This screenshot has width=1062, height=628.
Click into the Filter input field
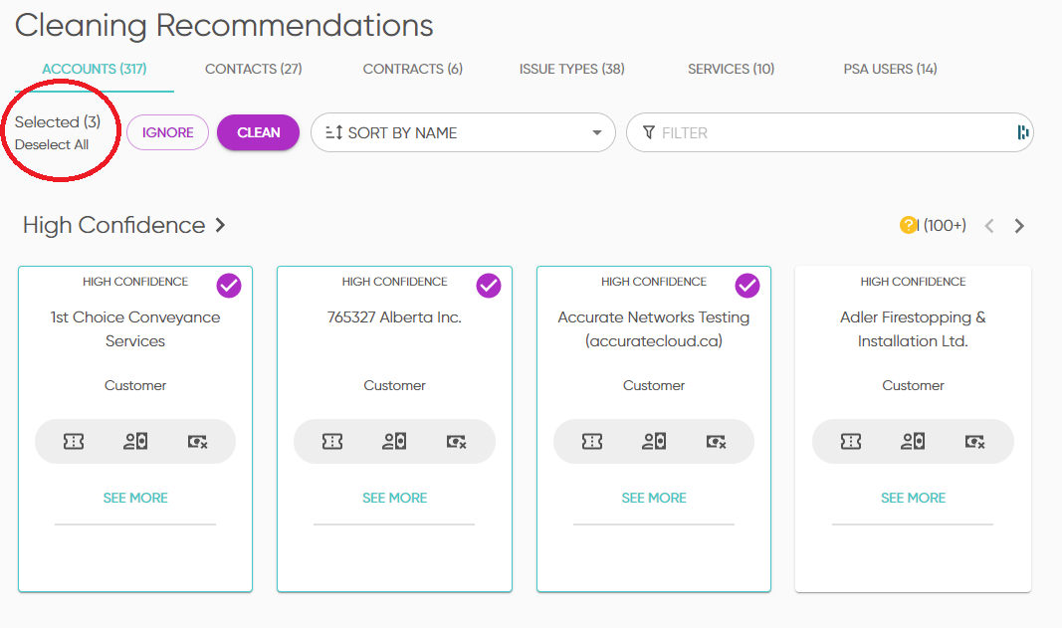pyautogui.click(x=826, y=132)
